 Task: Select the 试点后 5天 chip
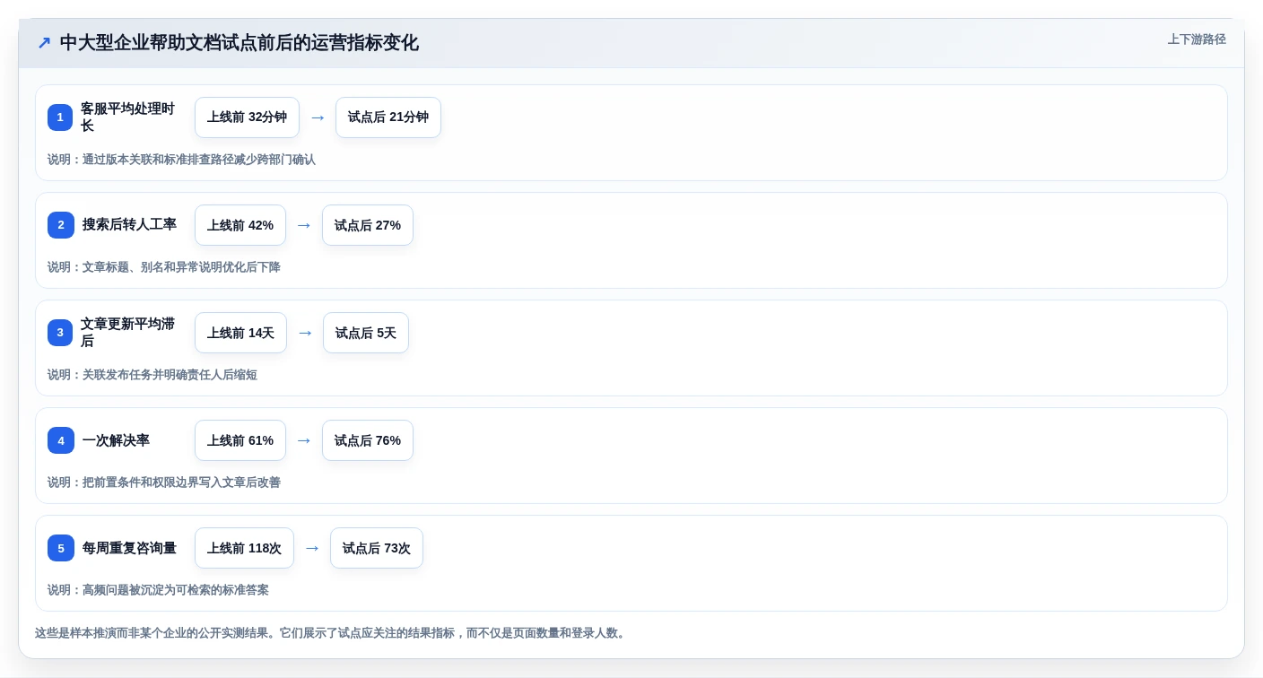point(366,333)
